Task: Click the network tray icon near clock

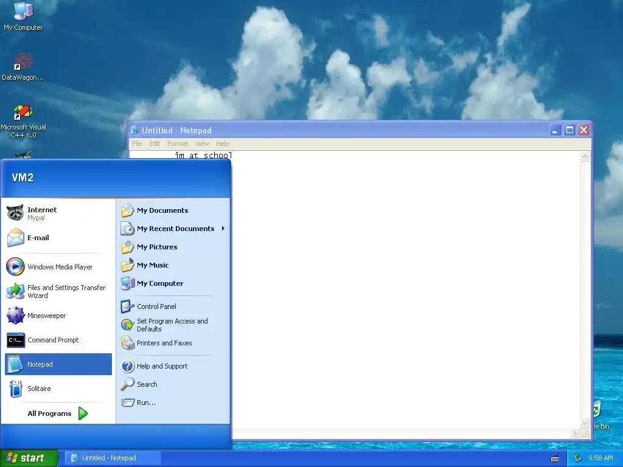Action: click(577, 458)
